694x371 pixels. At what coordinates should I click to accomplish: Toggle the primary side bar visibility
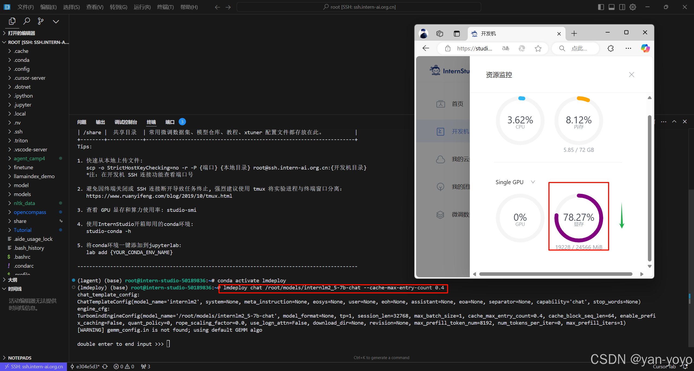[x=601, y=7]
